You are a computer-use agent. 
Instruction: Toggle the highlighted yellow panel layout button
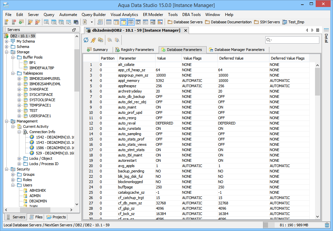(x=124, y=22)
